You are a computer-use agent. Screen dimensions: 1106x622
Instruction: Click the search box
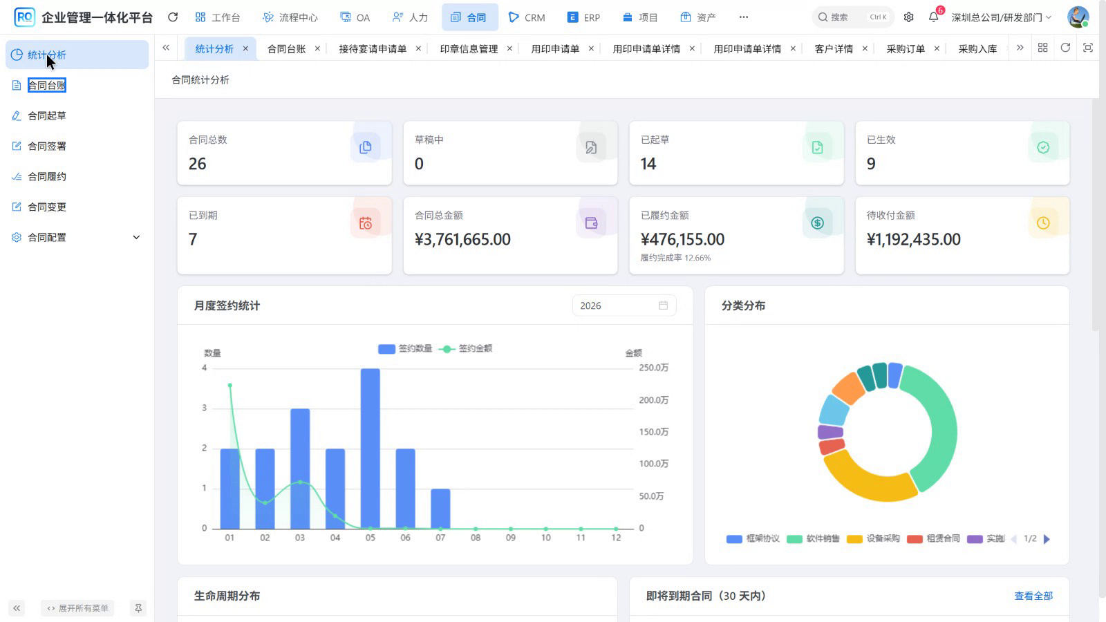coord(853,17)
